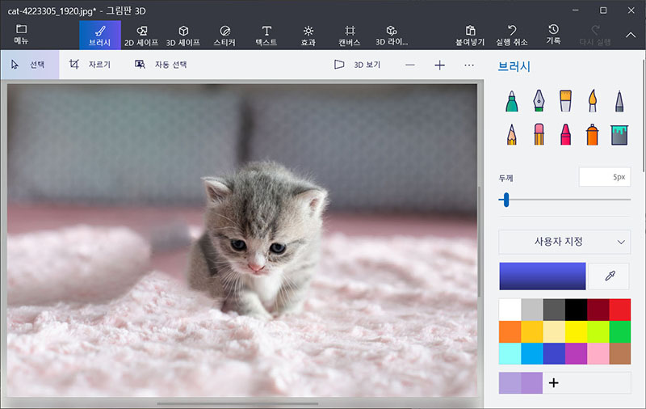Activate 자동 선택 magic select

click(161, 65)
